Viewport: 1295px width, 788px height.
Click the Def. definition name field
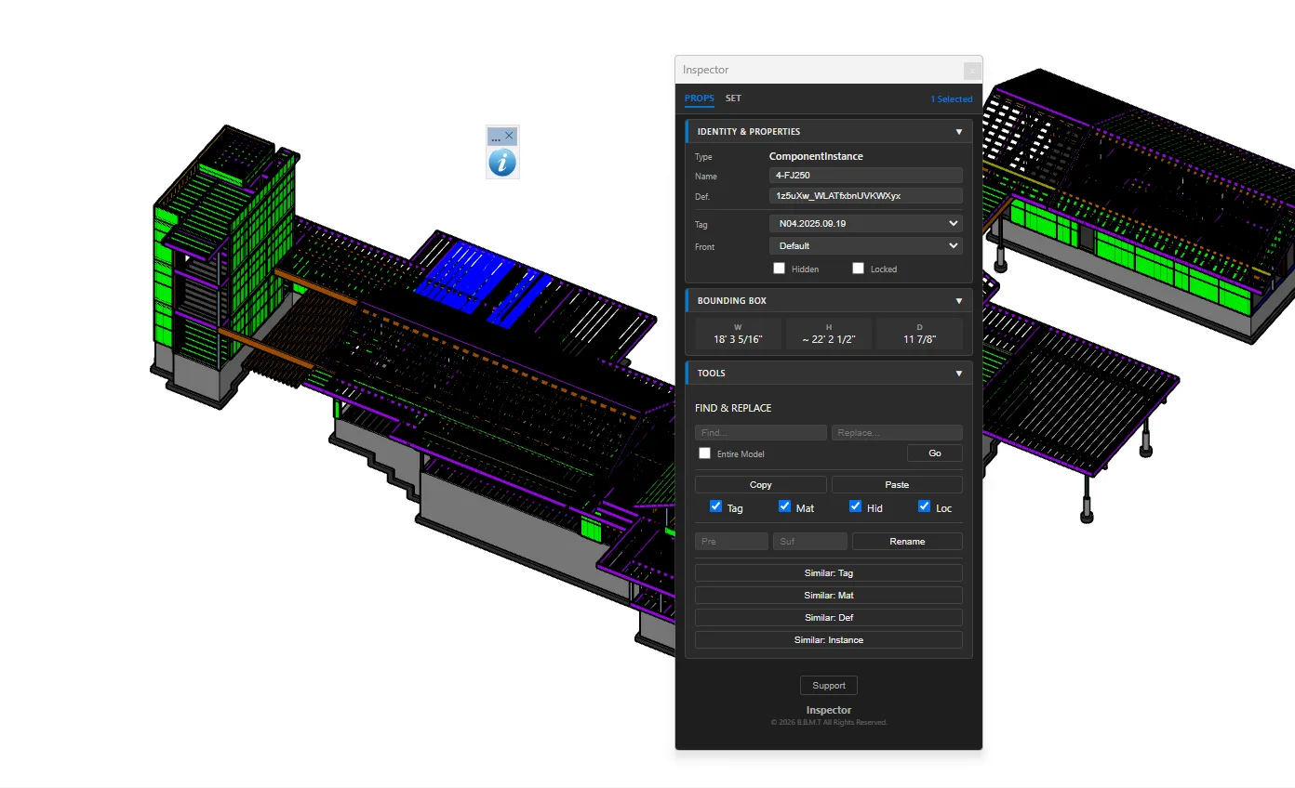point(865,196)
